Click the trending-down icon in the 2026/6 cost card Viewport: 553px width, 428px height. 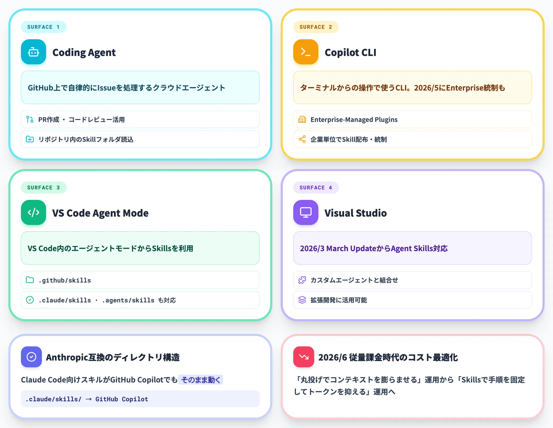pyautogui.click(x=304, y=357)
